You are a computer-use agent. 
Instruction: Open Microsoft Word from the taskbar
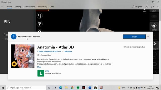pos(90,88)
